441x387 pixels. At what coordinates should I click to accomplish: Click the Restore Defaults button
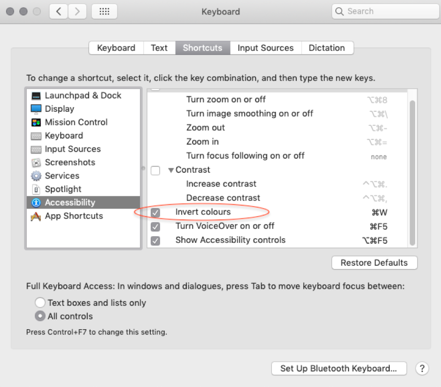pyautogui.click(x=374, y=263)
